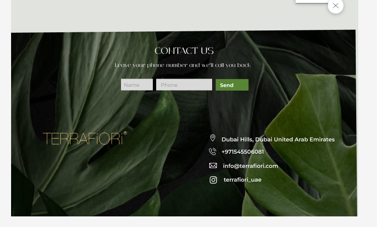Click the CONTACT US heading
The width and height of the screenshot is (377, 227).
[184, 51]
